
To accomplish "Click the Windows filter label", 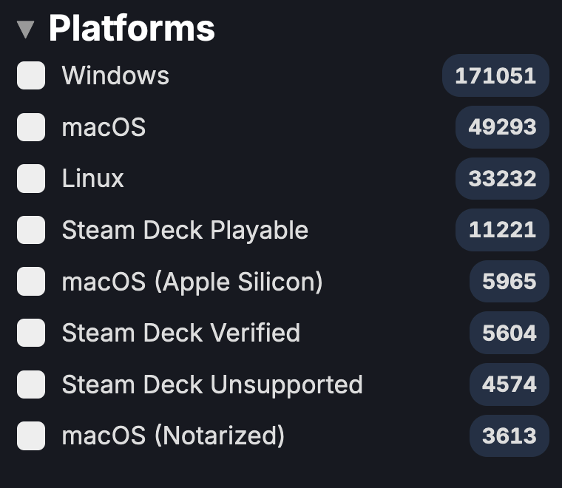I will [115, 75].
